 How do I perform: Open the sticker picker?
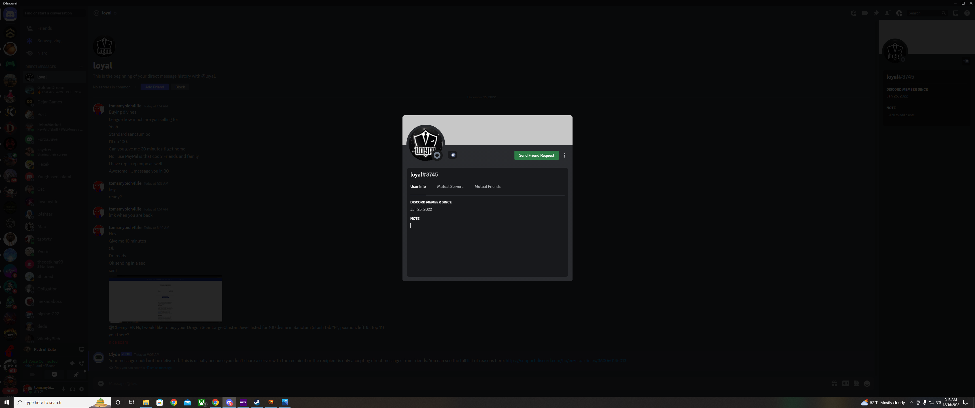tap(857, 383)
